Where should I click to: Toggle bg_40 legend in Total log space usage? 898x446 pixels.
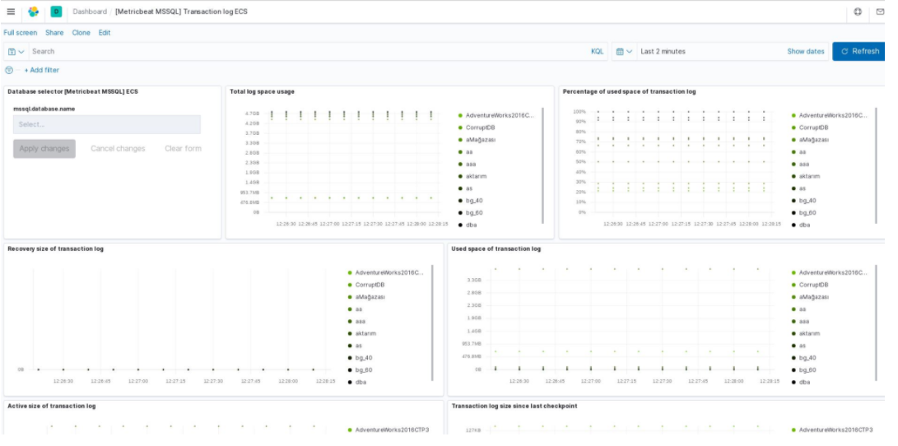[x=470, y=201]
